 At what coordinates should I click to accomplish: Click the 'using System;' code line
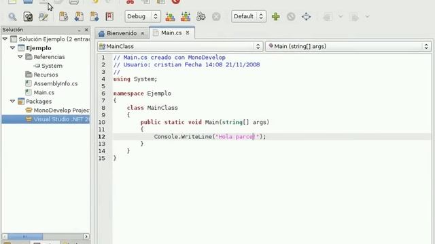(135, 79)
